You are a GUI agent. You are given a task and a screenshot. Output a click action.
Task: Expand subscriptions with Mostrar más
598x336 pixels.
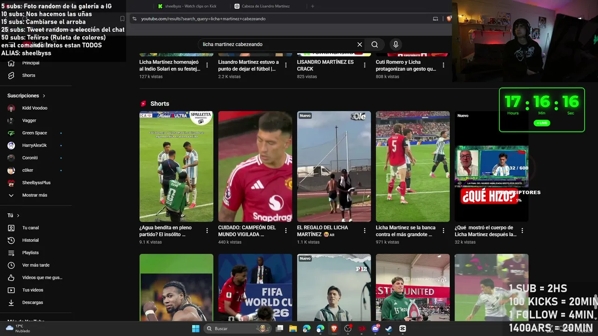pyautogui.click(x=35, y=195)
